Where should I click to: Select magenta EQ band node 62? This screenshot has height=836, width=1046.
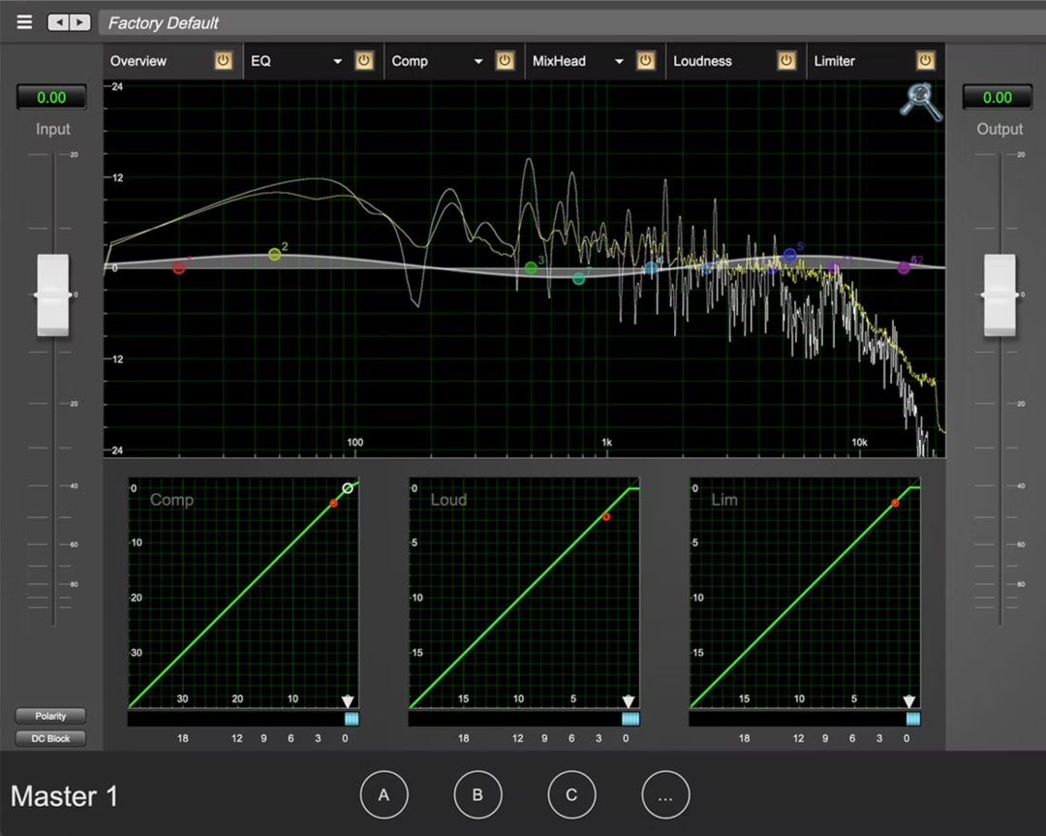(904, 268)
